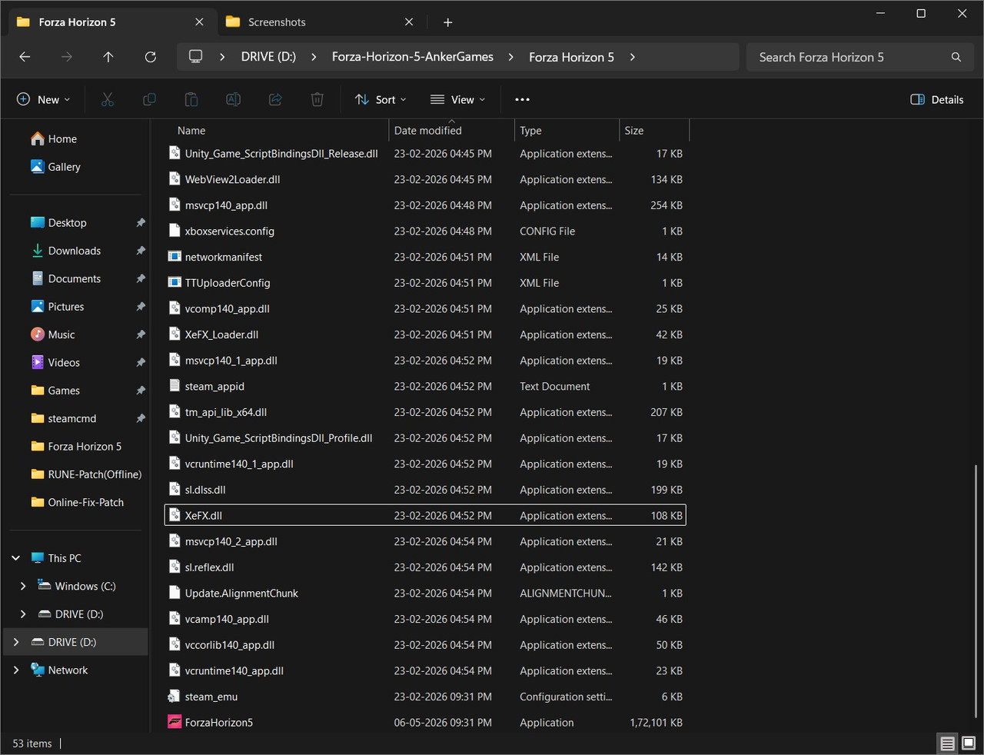984x755 pixels.
Task: Unpin Desktop from quick access
Action: point(141,223)
